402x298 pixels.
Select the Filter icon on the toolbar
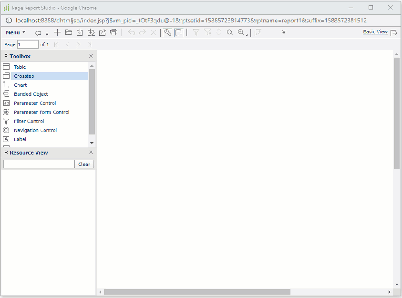click(196, 32)
